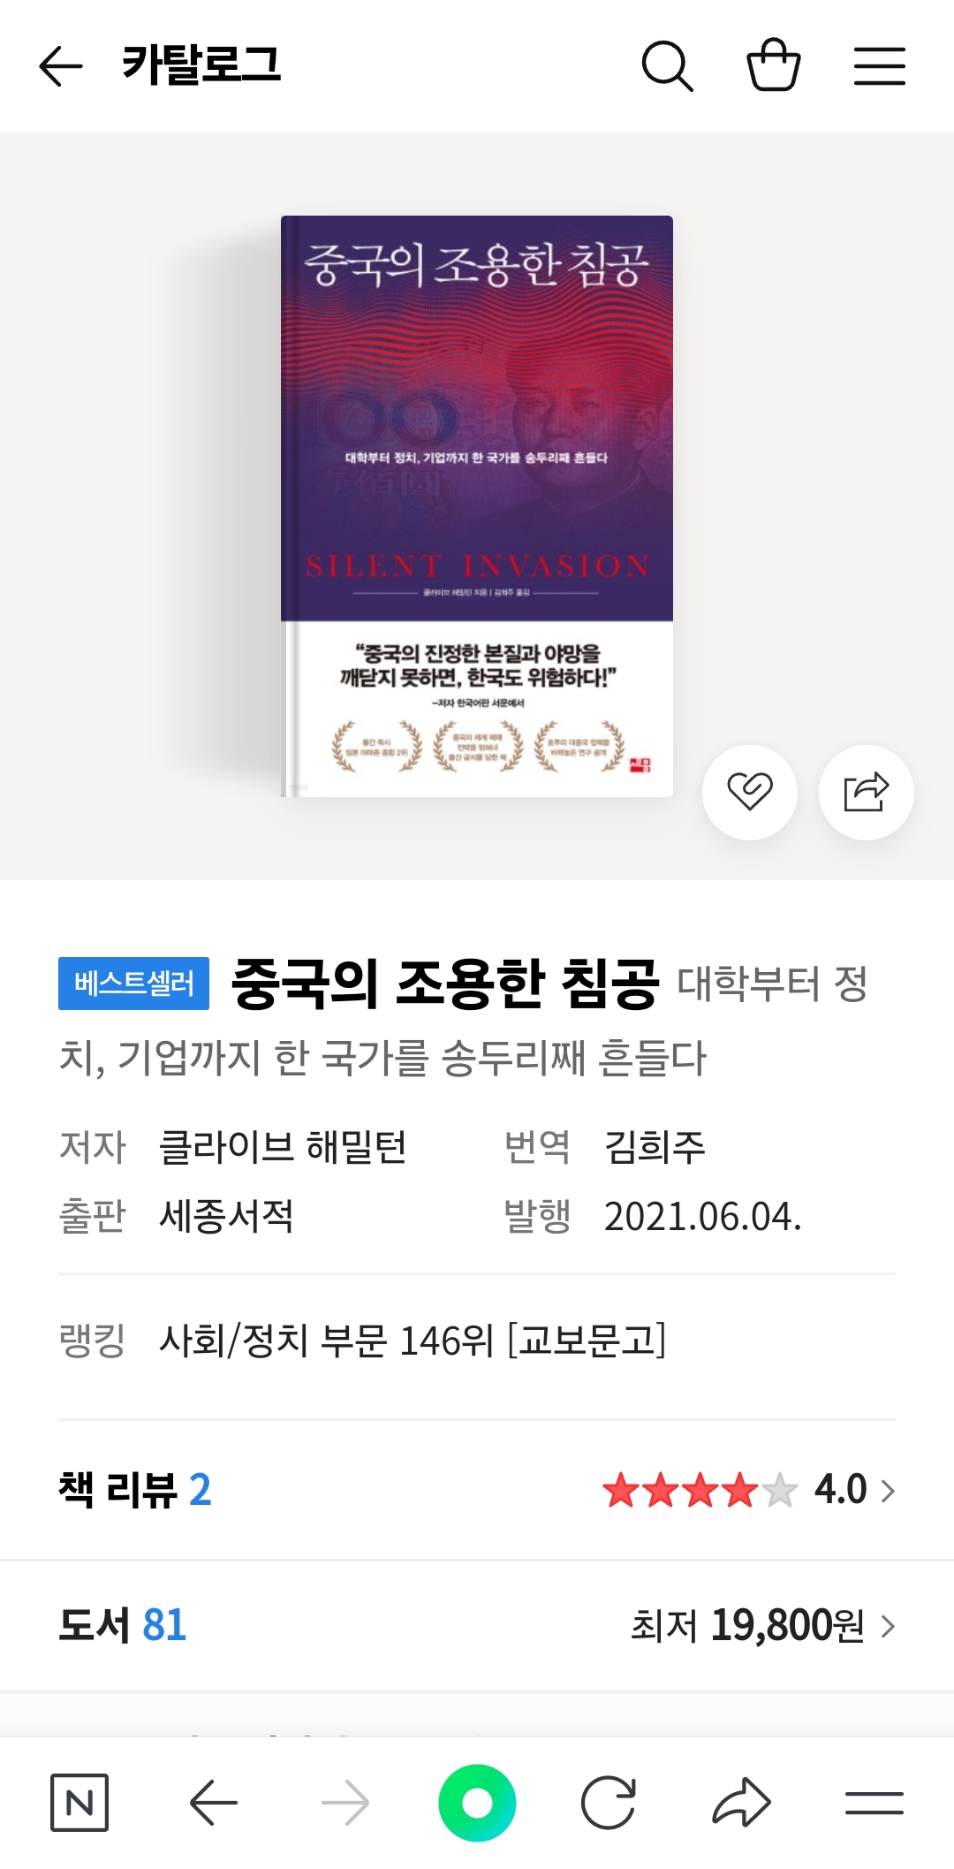
Task: Open the top hamburger menu
Action: tap(880, 66)
